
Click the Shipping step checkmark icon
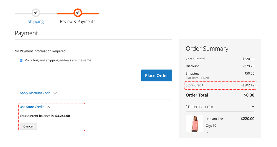pos(36,13)
